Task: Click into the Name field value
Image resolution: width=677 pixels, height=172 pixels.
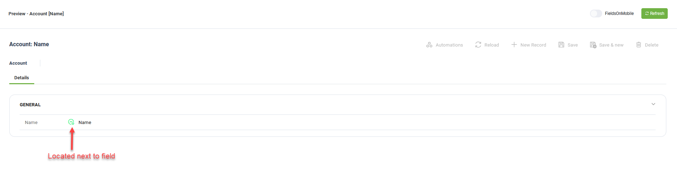Action: tap(85, 122)
